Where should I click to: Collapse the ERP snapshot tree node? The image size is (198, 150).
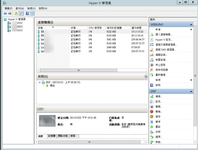point(40,82)
